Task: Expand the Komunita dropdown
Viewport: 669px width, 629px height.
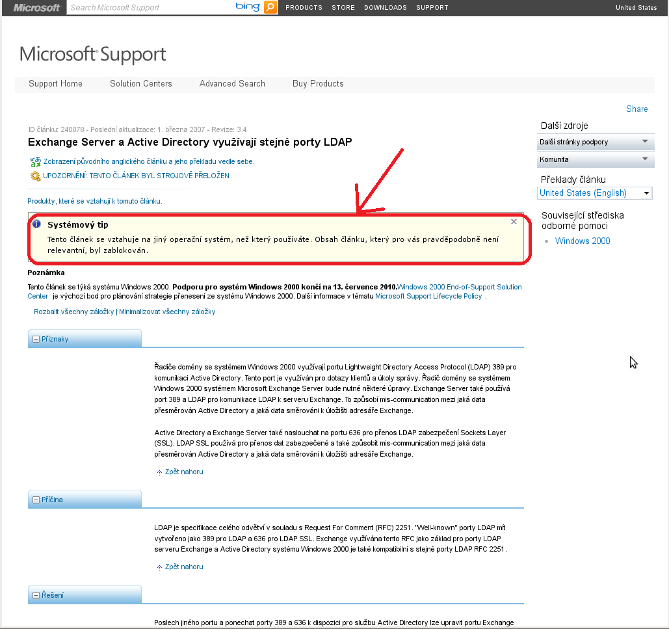Action: 596,159
